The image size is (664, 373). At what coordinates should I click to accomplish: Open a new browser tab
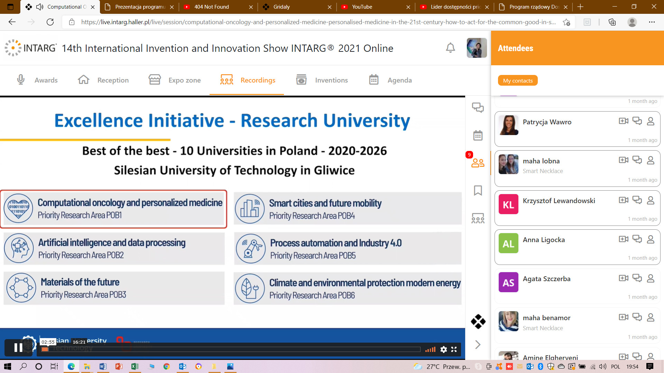[x=580, y=7]
